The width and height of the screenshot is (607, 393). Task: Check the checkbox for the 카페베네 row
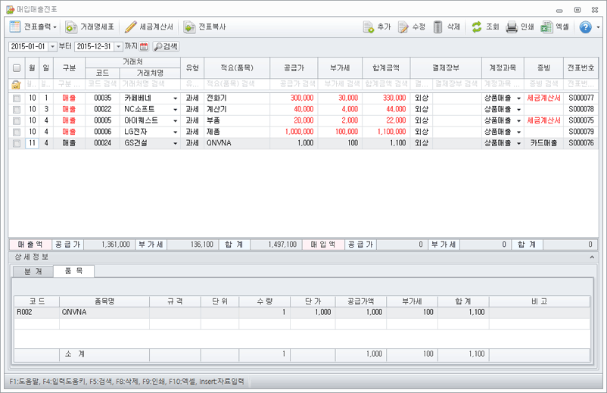point(17,98)
